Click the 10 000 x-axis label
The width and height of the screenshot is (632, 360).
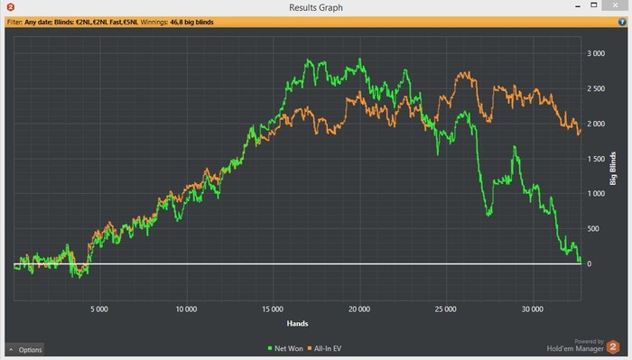[x=186, y=309]
